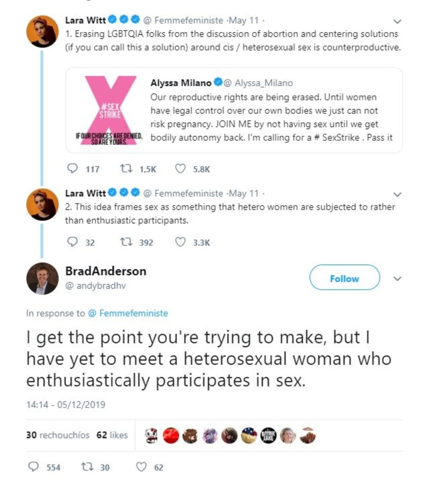Like the tweet with 3.3K likes
This screenshot has height=487, width=432.
[x=180, y=242]
